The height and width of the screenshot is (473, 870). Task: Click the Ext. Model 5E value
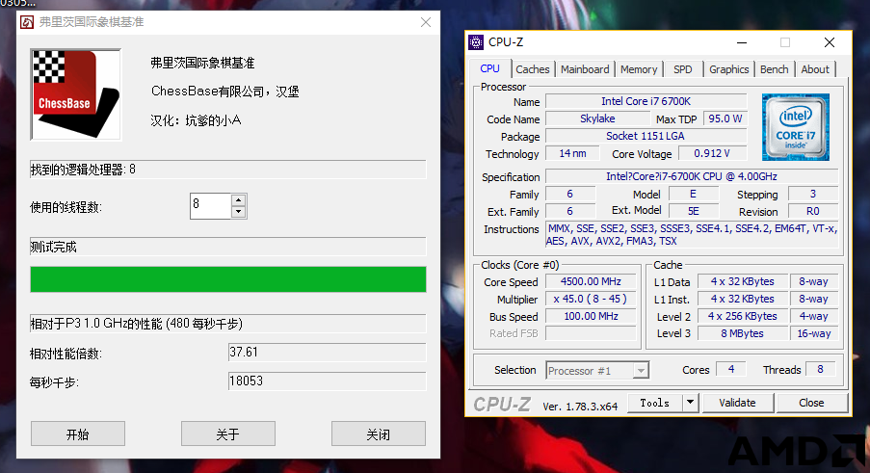pyautogui.click(x=694, y=211)
